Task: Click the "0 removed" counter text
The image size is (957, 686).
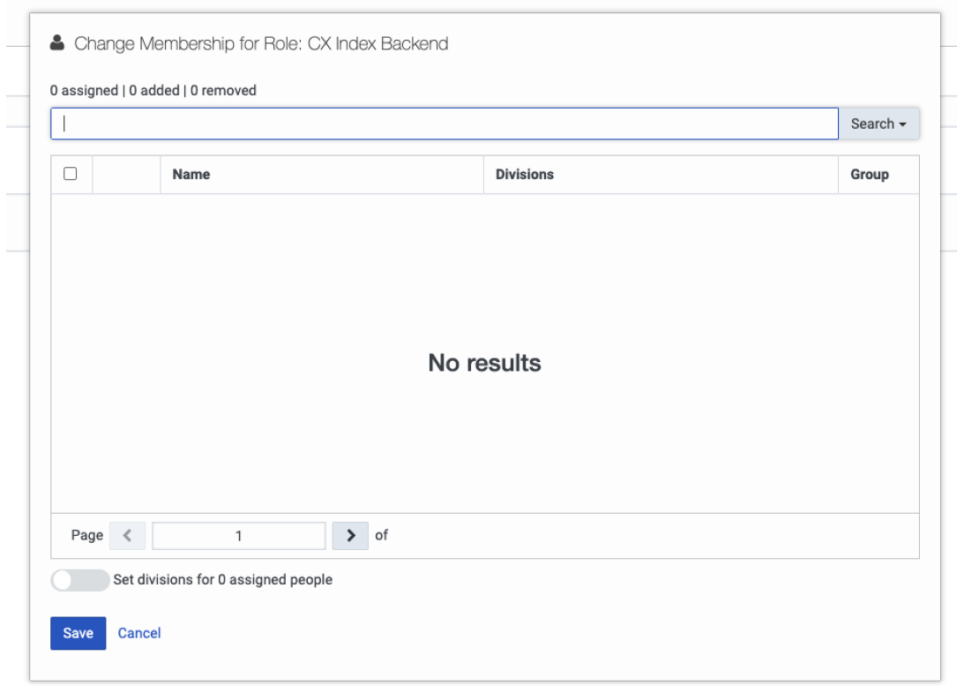Action: (223, 90)
